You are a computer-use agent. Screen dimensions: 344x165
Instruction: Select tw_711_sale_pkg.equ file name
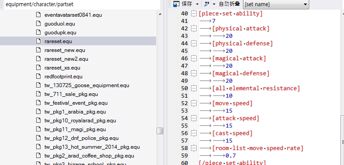(x=71, y=94)
